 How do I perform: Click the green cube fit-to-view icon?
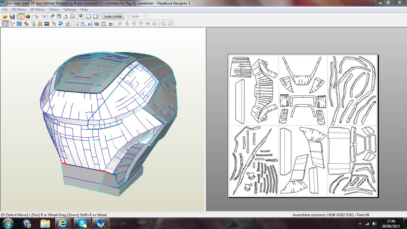point(80,16)
